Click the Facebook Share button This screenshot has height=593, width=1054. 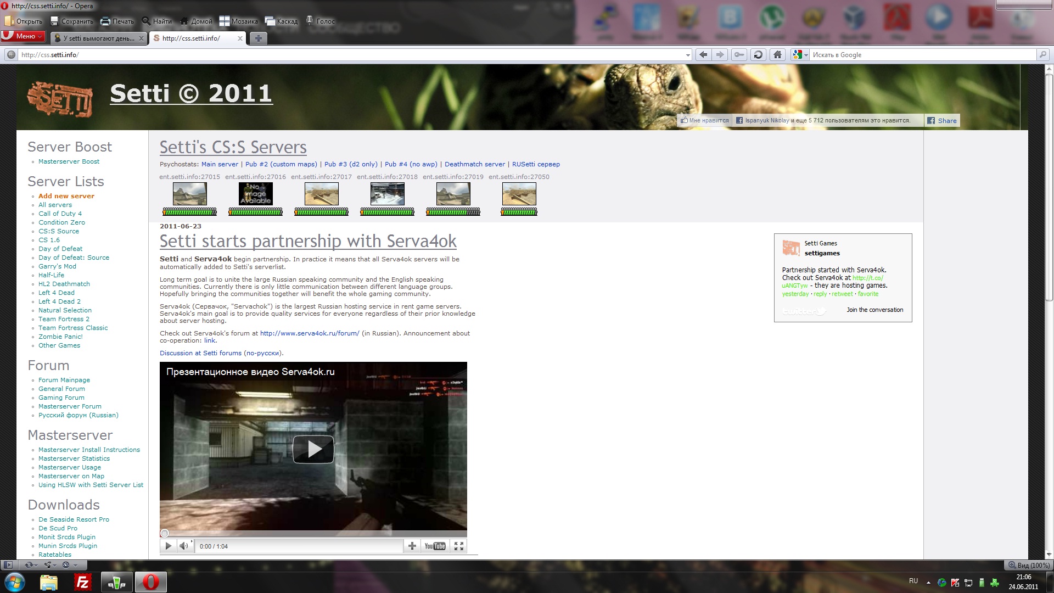click(x=942, y=121)
